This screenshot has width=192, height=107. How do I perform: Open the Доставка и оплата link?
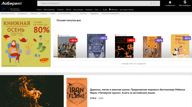(8, 13)
